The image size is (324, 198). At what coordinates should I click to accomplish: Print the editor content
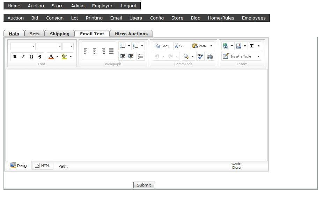[210, 56]
